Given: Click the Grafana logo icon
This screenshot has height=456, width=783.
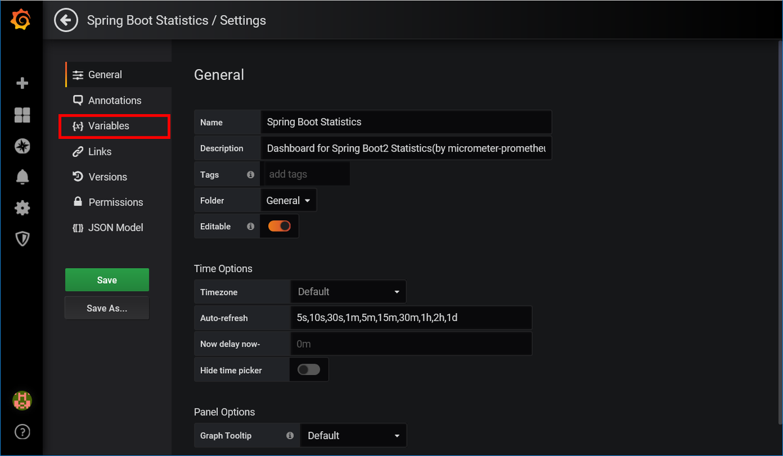Looking at the screenshot, I should coord(22,20).
